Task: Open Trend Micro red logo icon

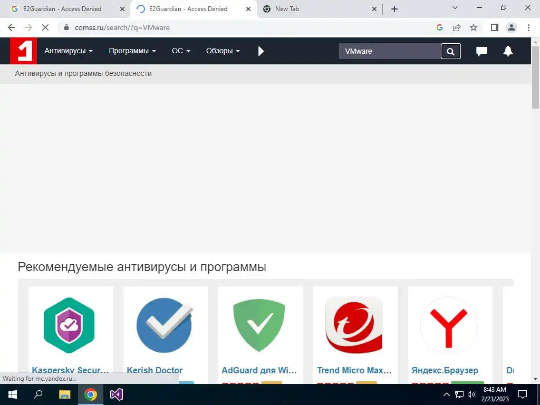Action: [x=354, y=325]
